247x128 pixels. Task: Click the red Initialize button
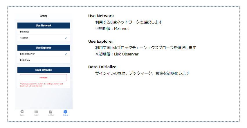[44, 77]
